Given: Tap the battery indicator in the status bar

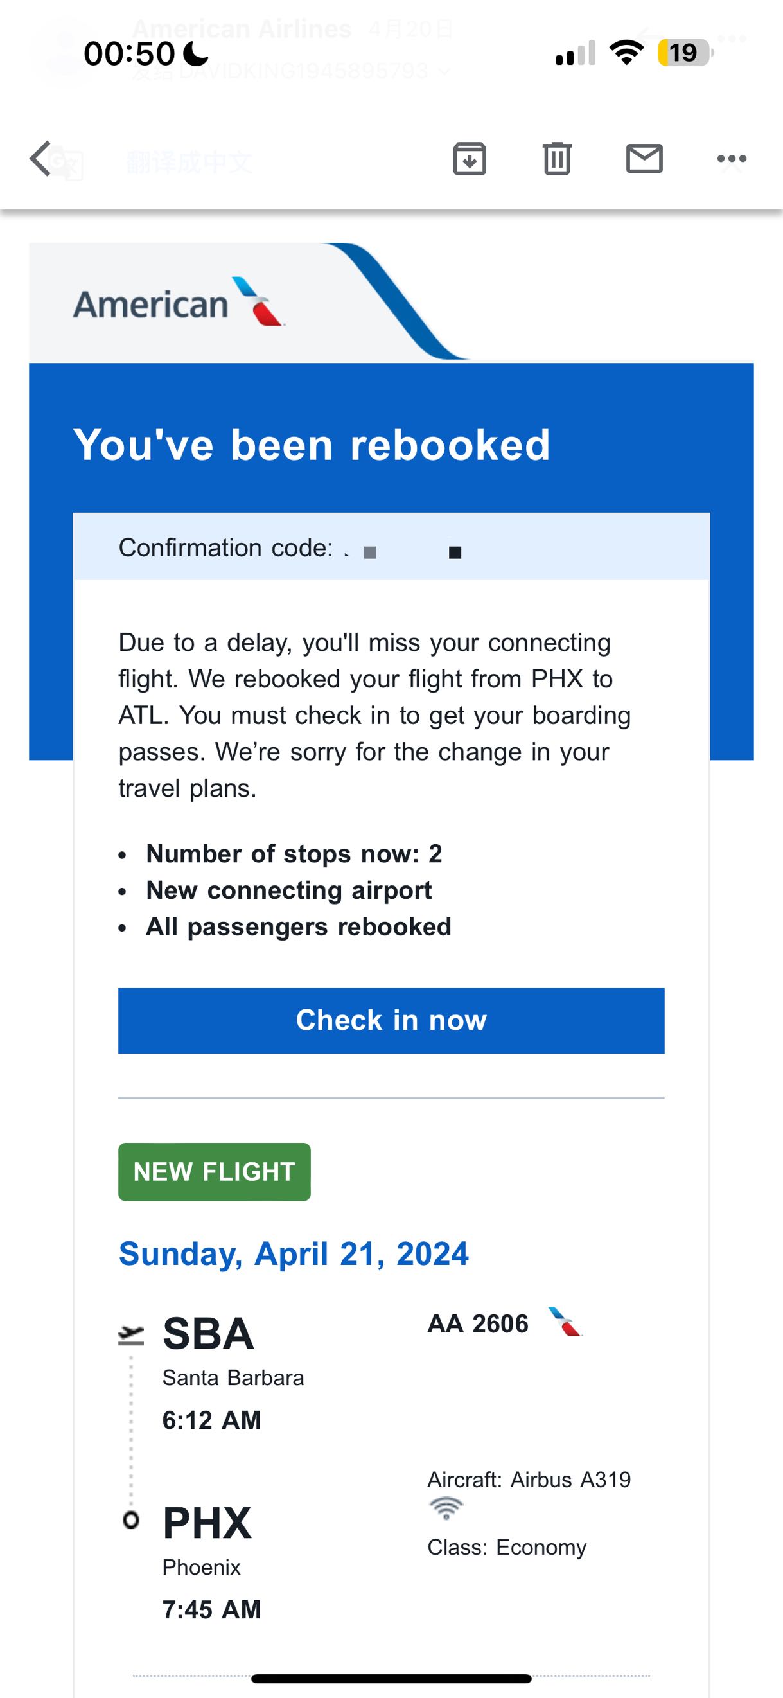Looking at the screenshot, I should [x=684, y=53].
